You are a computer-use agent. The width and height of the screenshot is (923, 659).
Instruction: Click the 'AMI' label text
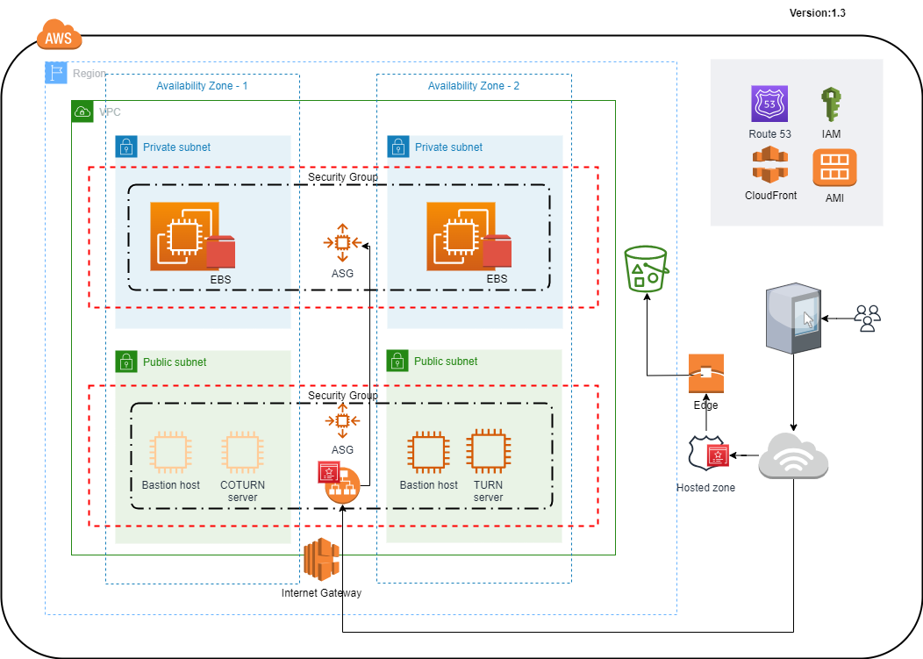coord(834,198)
